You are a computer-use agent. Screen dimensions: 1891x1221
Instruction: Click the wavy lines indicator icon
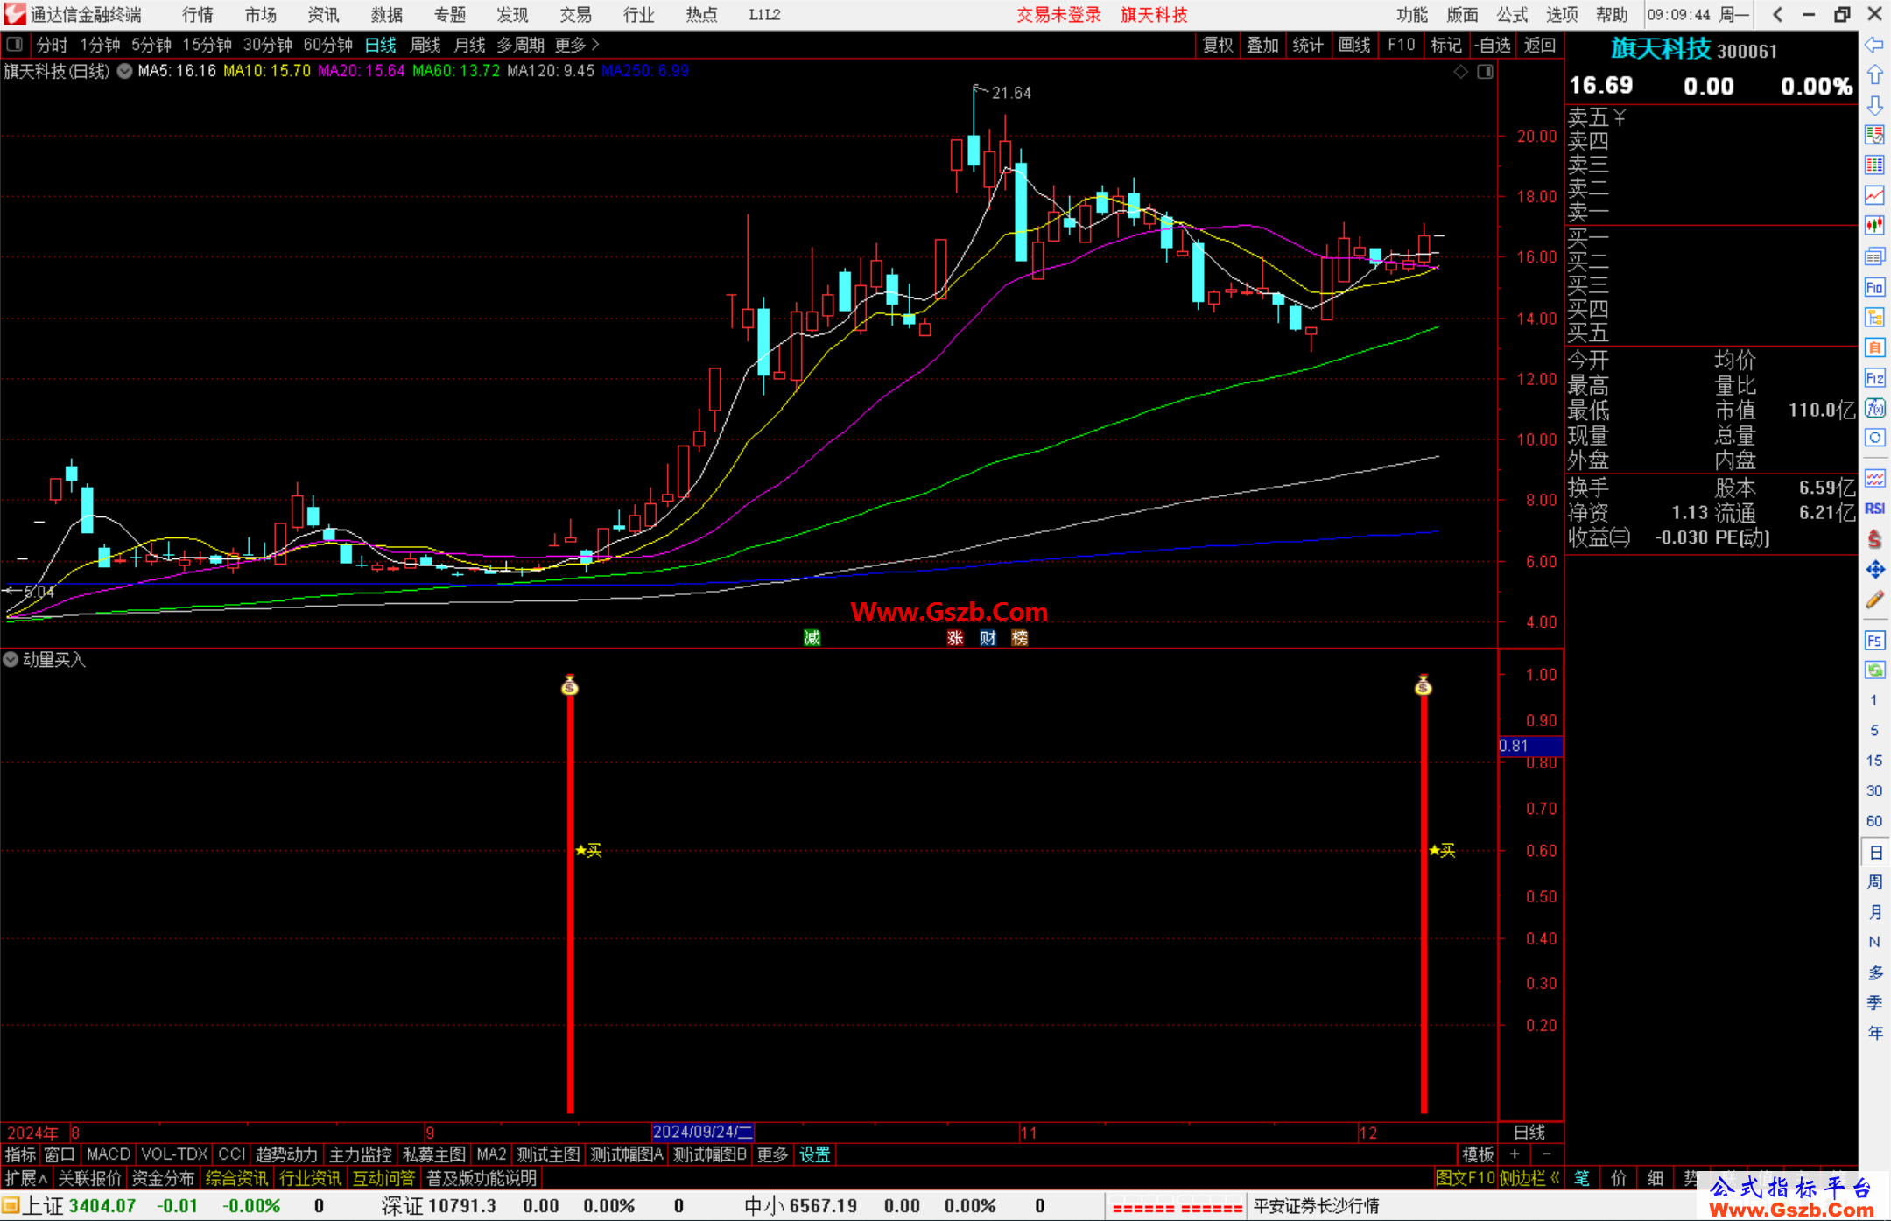point(1874,478)
